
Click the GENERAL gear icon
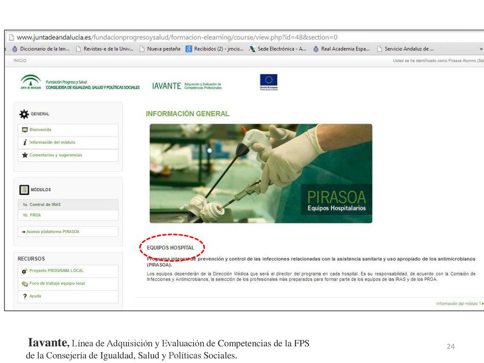pyautogui.click(x=24, y=114)
